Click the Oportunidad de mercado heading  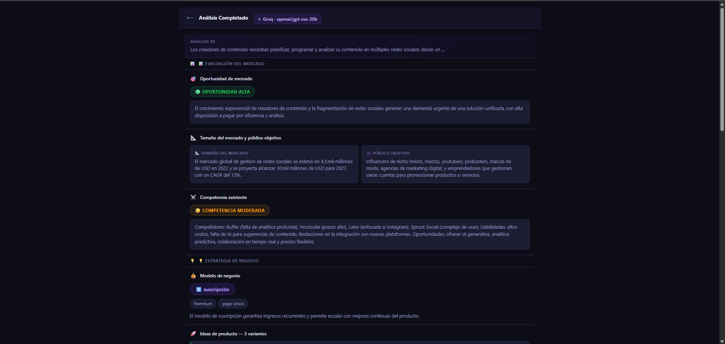click(226, 79)
